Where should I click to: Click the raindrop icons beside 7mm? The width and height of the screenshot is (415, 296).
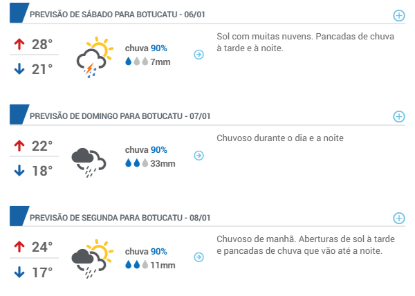point(136,62)
